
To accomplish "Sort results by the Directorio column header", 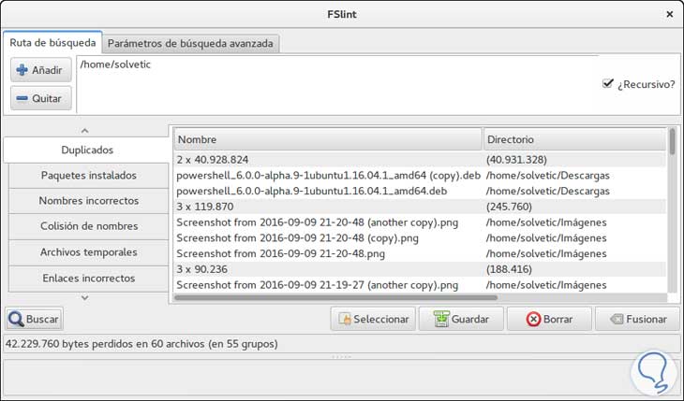I will click(x=574, y=138).
